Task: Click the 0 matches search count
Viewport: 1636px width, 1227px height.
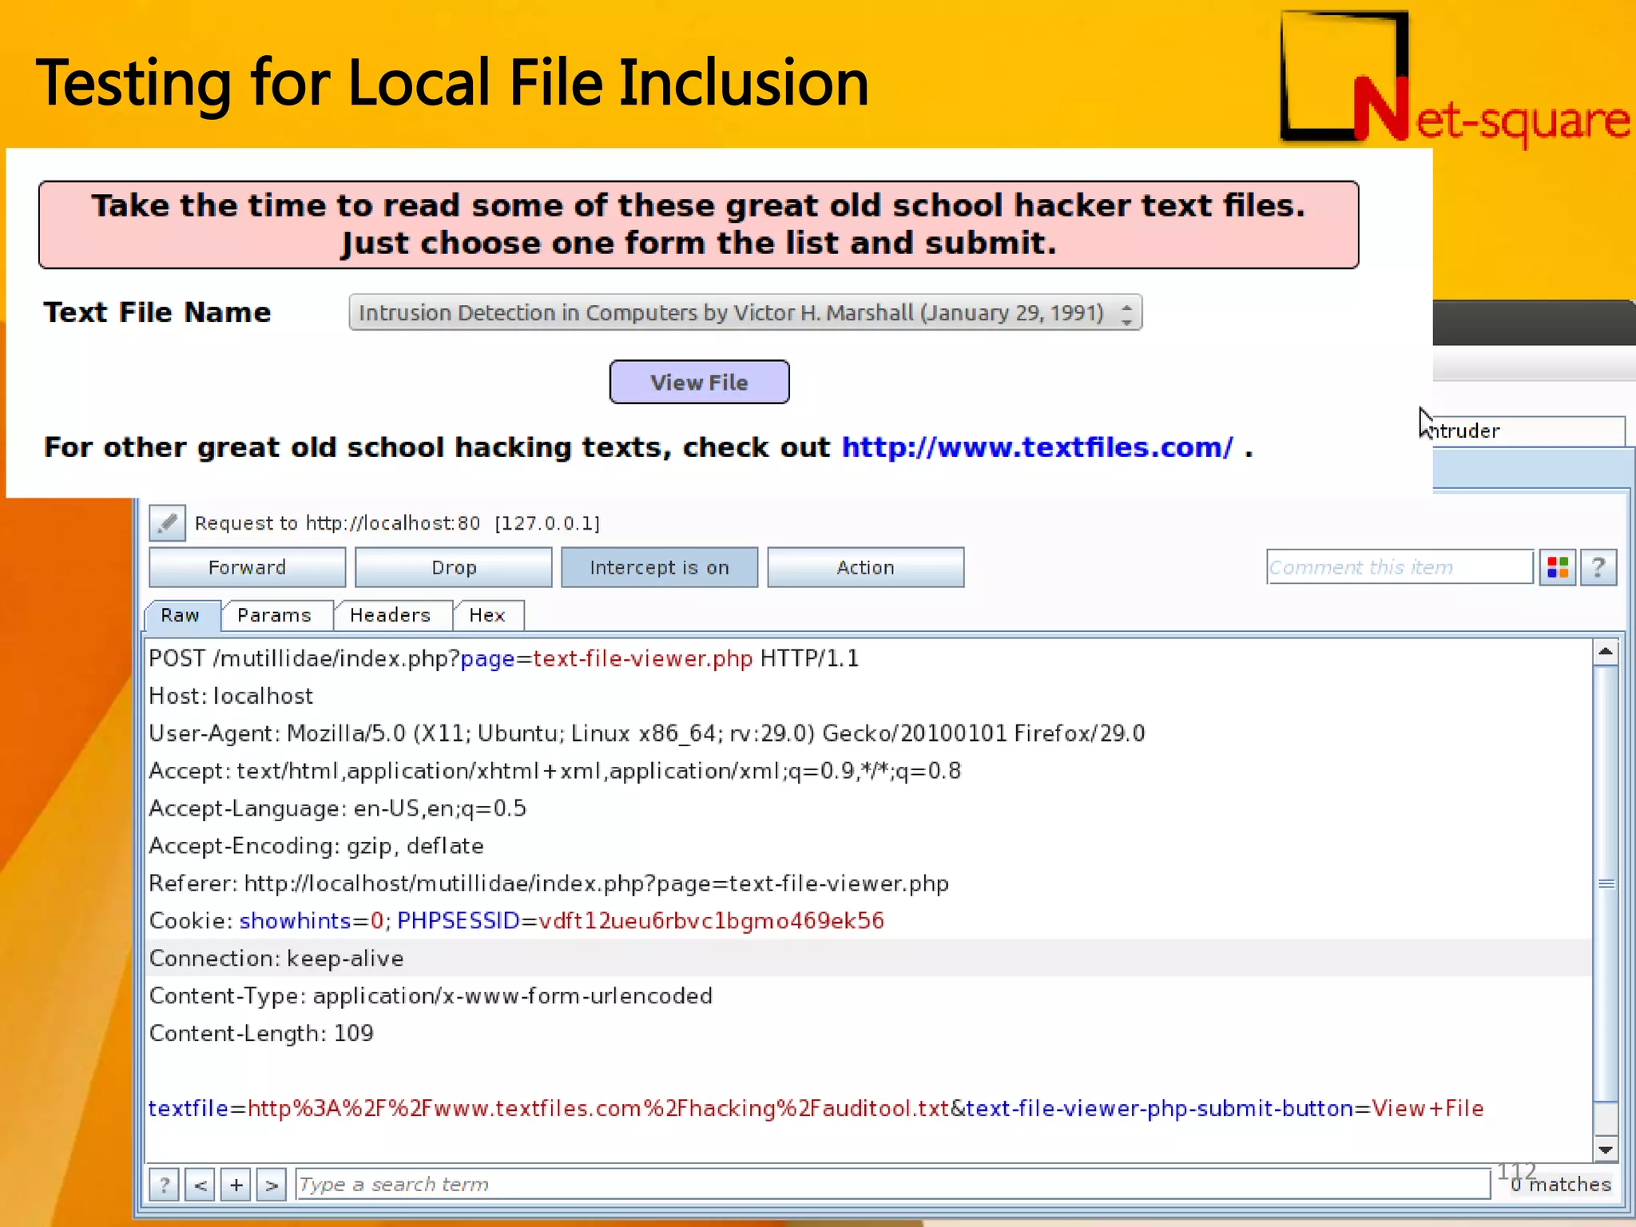Action: pos(1561,1185)
